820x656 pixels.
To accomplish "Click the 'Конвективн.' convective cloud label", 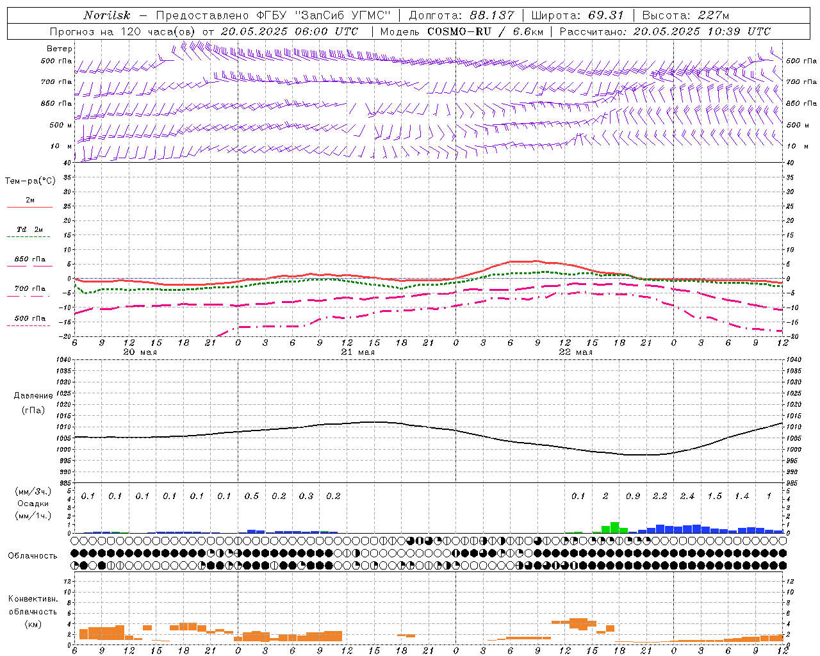I will (33, 599).
